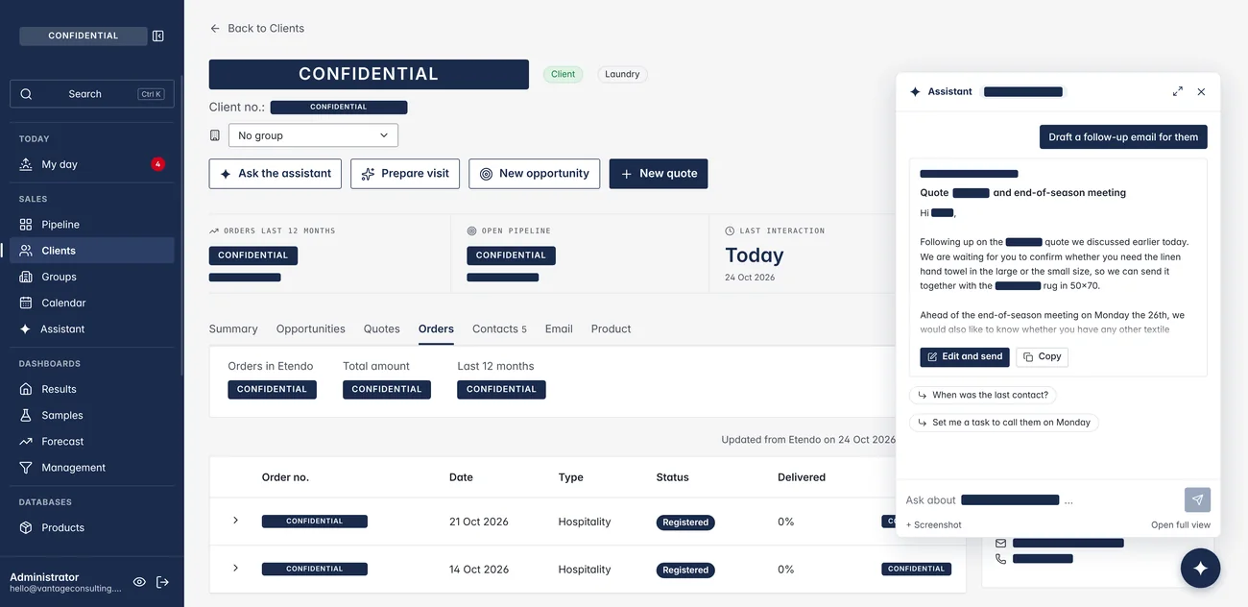Expand the 21 Oct 2026 order row

pyautogui.click(x=235, y=521)
